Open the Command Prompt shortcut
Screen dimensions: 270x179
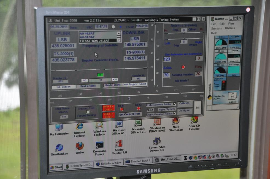pyautogui.click(x=99, y=149)
